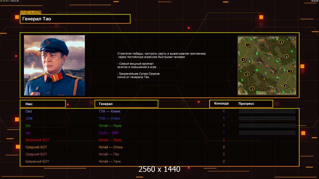Select player name 'Zer'
This screenshot has width=319, height=179.
pos(28,126)
